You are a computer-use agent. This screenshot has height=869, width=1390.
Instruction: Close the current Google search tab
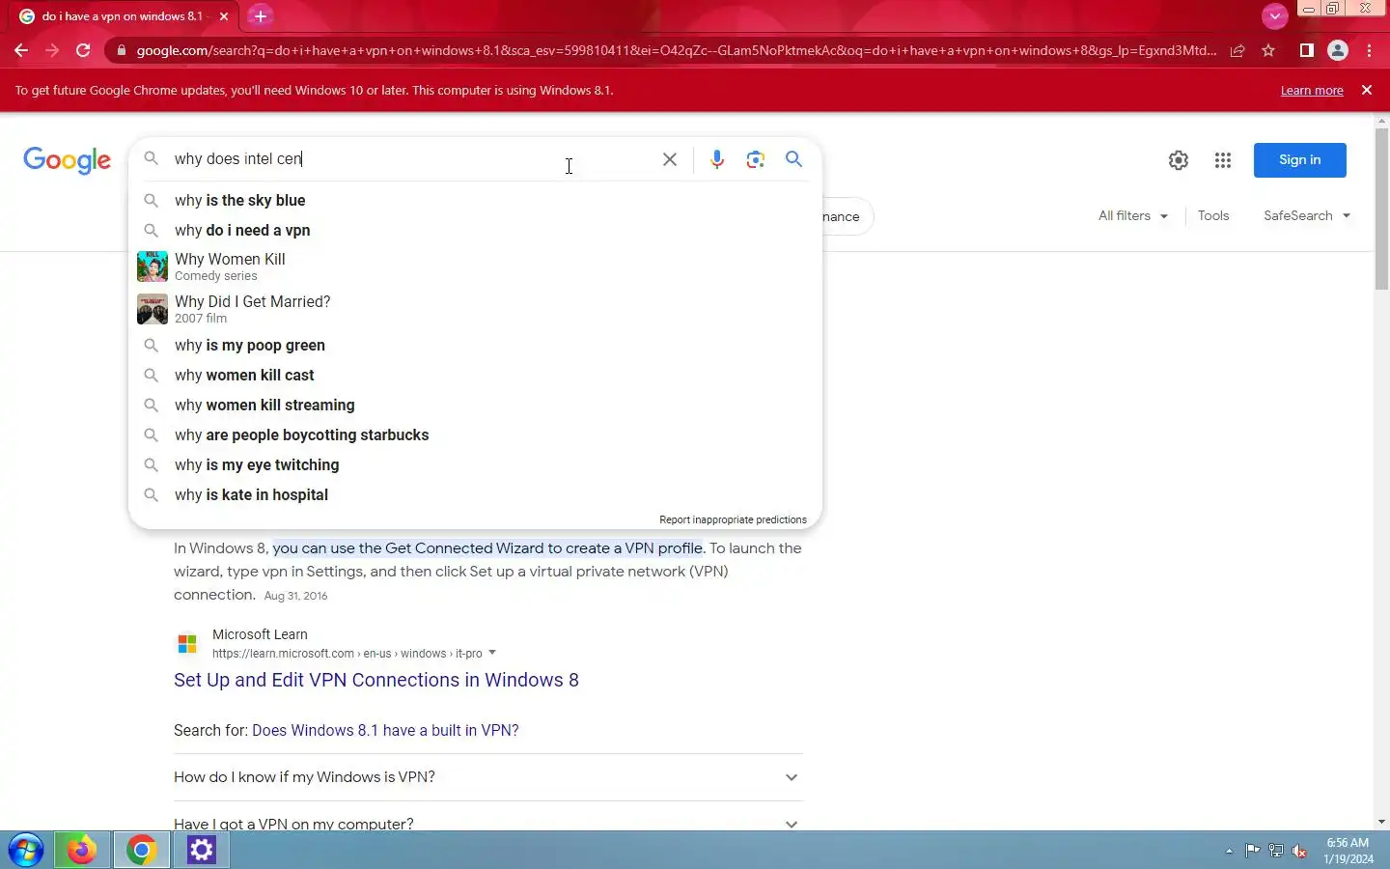coord(224,16)
